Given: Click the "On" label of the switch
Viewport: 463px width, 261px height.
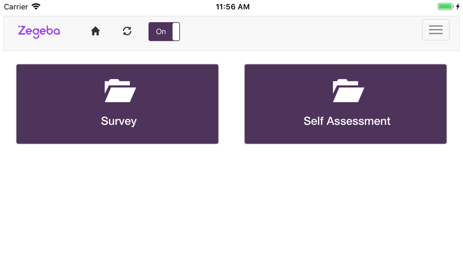Looking at the screenshot, I should pyautogui.click(x=161, y=32).
